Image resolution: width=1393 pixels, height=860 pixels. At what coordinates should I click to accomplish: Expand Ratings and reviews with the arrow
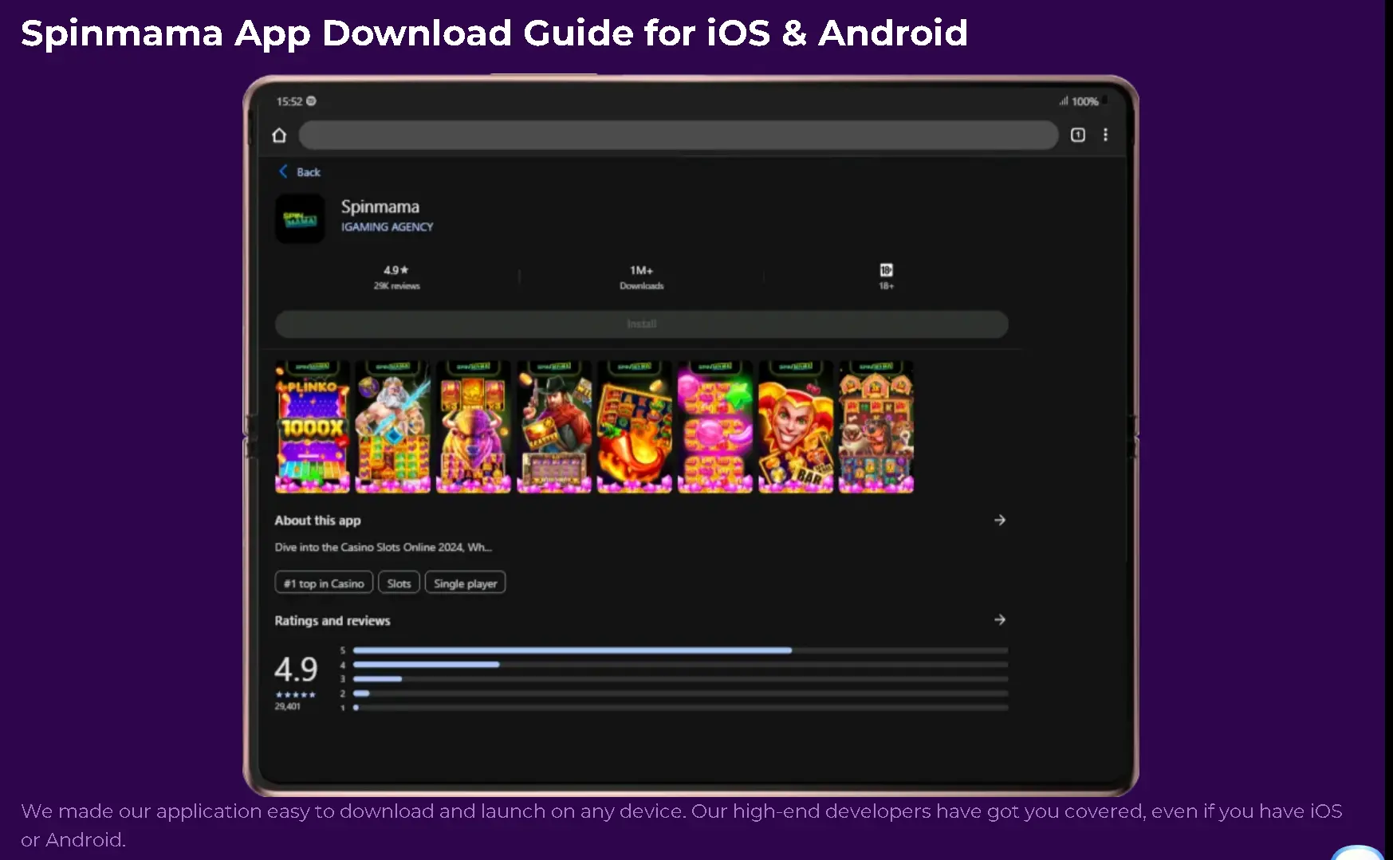(1000, 620)
